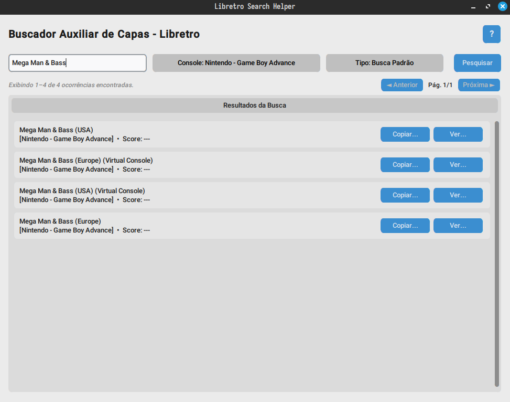Image resolution: width=510 pixels, height=402 pixels.
Task: Go to previous page with Anterior
Action: 402,85
